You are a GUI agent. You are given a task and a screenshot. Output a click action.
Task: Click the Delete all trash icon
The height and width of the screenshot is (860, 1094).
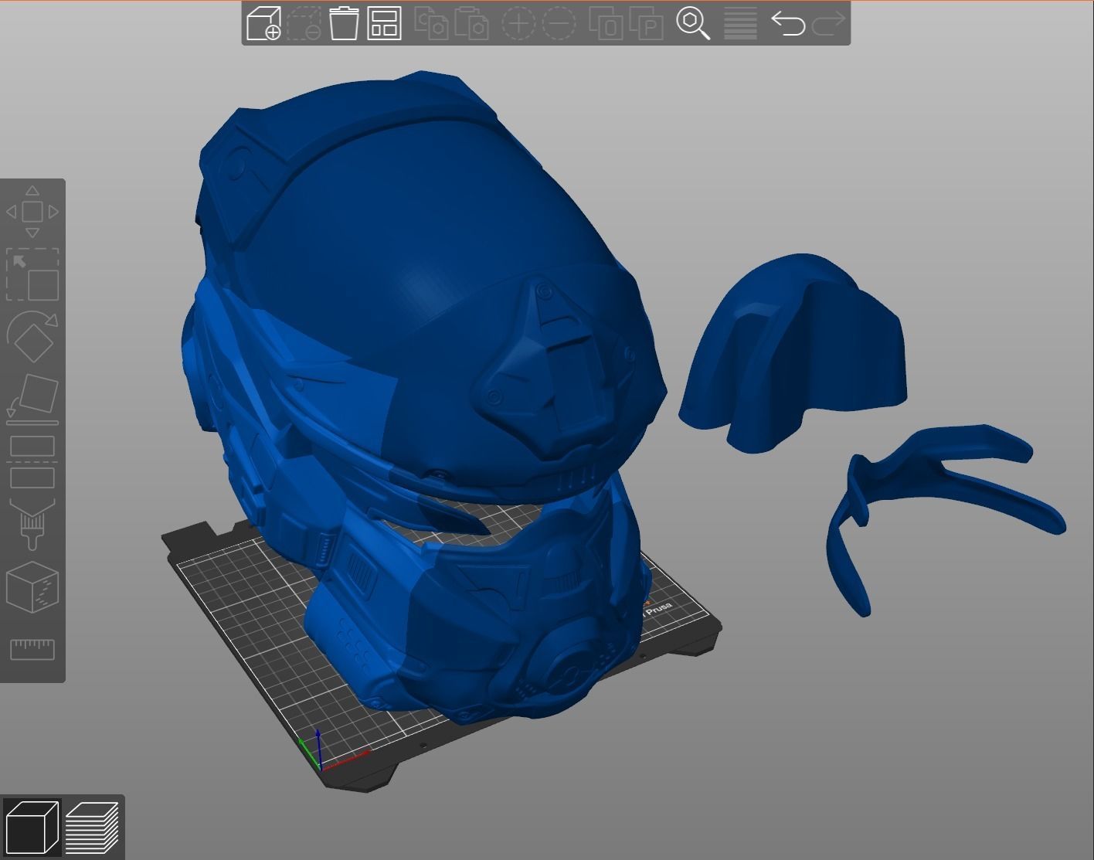tap(344, 23)
